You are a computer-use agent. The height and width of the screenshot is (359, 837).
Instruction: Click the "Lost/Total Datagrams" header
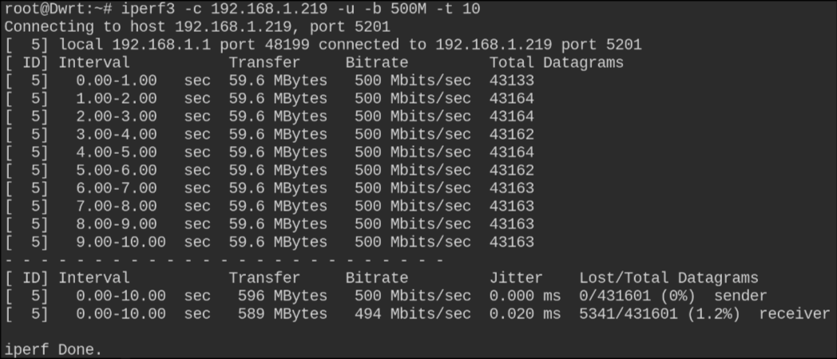[668, 278]
